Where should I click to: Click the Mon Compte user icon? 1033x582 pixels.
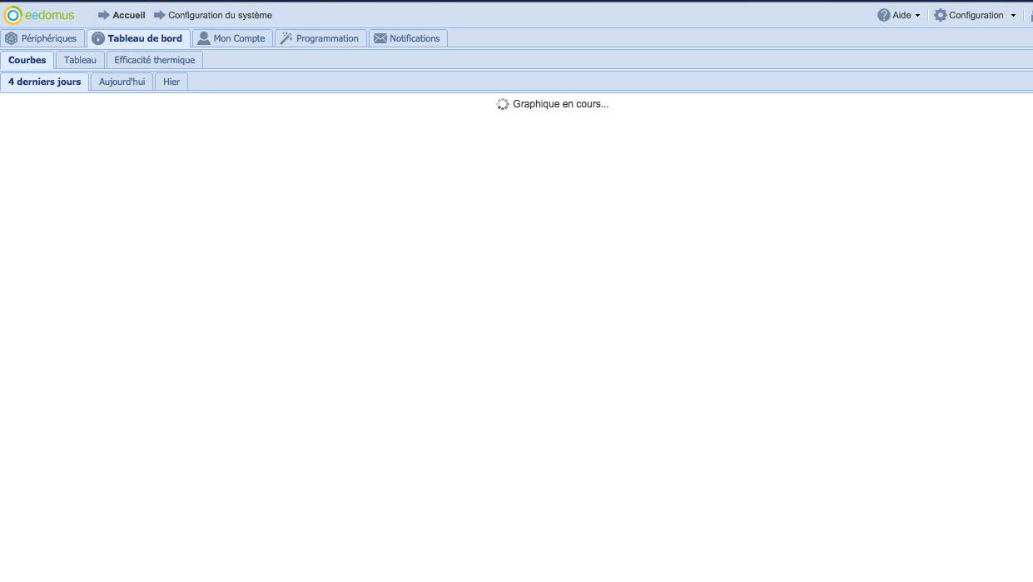(x=203, y=38)
